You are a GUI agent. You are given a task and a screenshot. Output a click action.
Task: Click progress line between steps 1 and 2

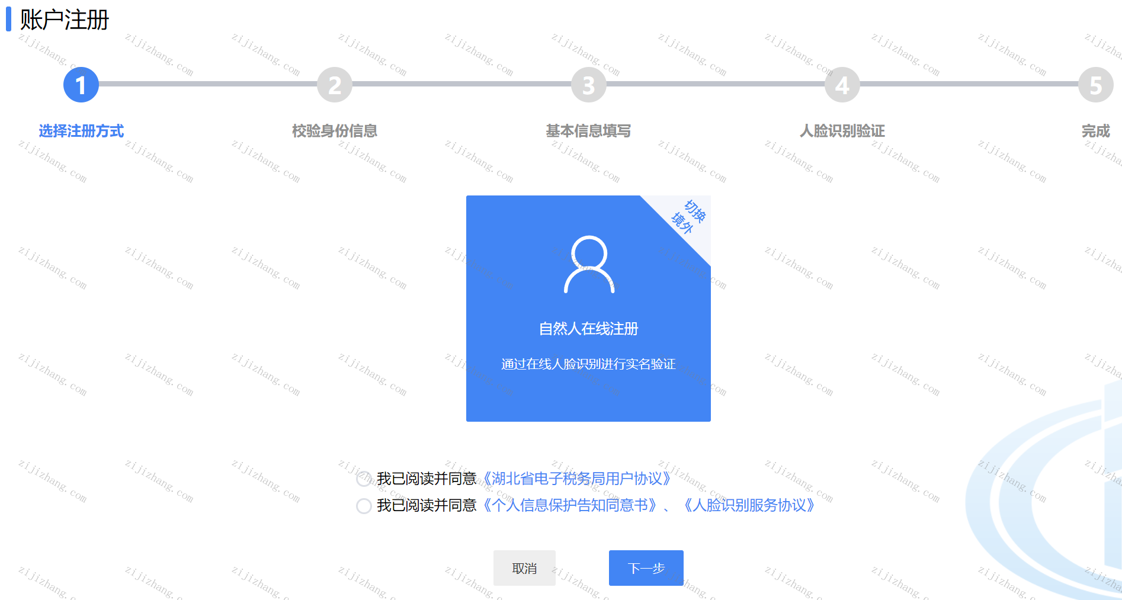pos(208,84)
